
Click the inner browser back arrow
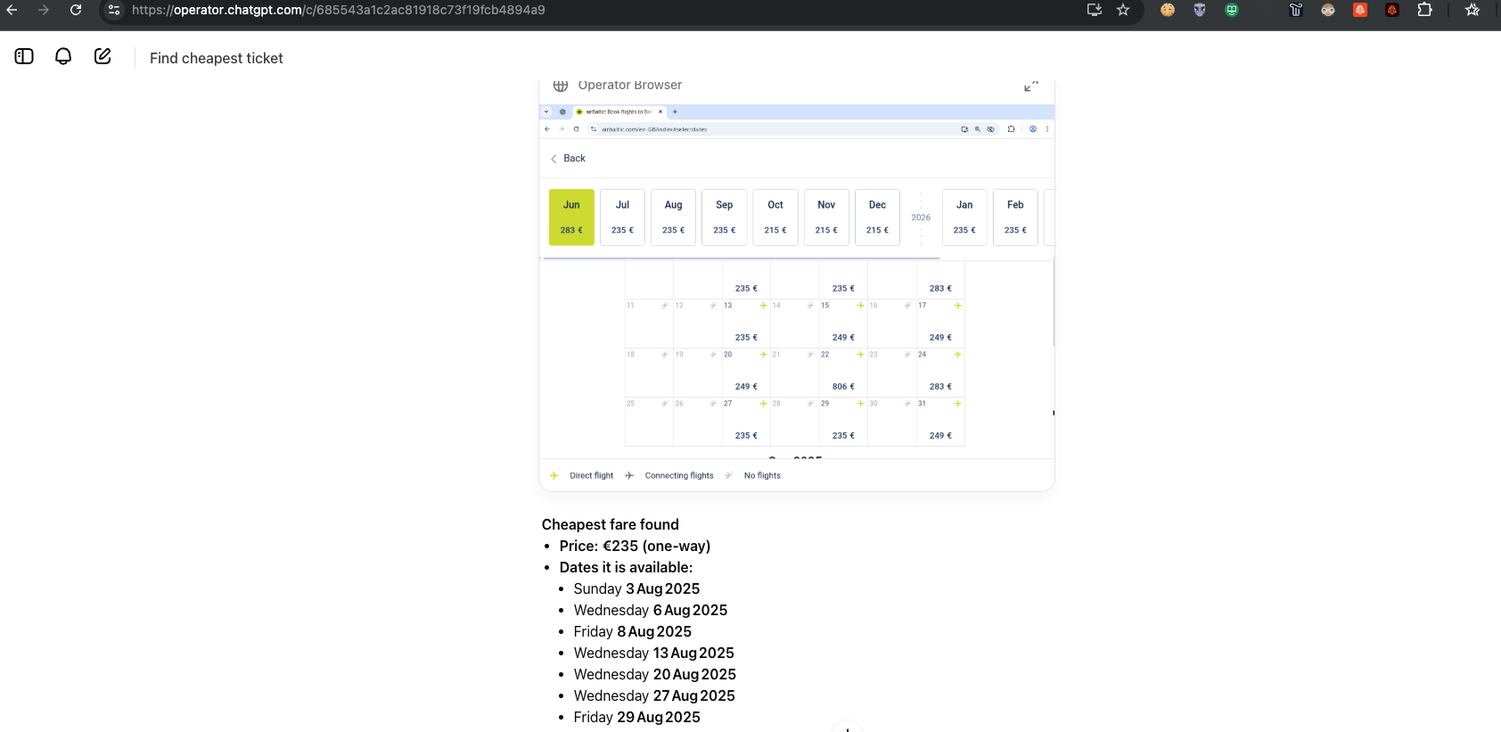[x=547, y=129]
